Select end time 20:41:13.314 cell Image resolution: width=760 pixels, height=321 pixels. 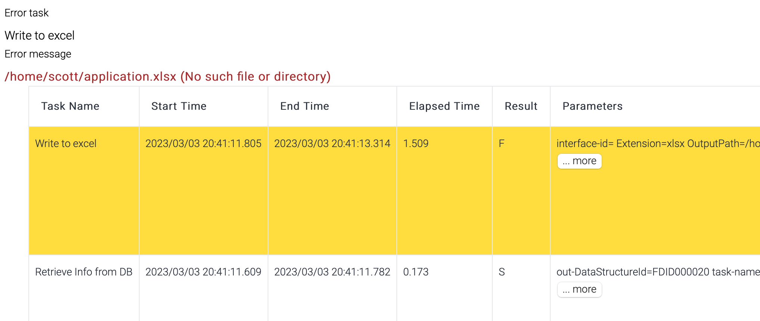pyautogui.click(x=332, y=144)
